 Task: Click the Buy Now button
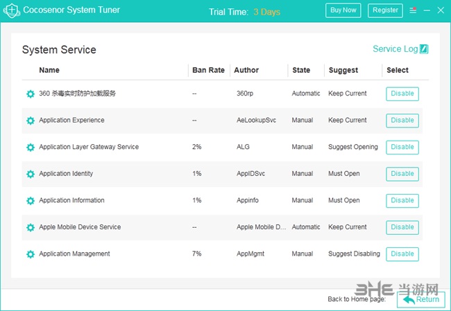(x=343, y=10)
